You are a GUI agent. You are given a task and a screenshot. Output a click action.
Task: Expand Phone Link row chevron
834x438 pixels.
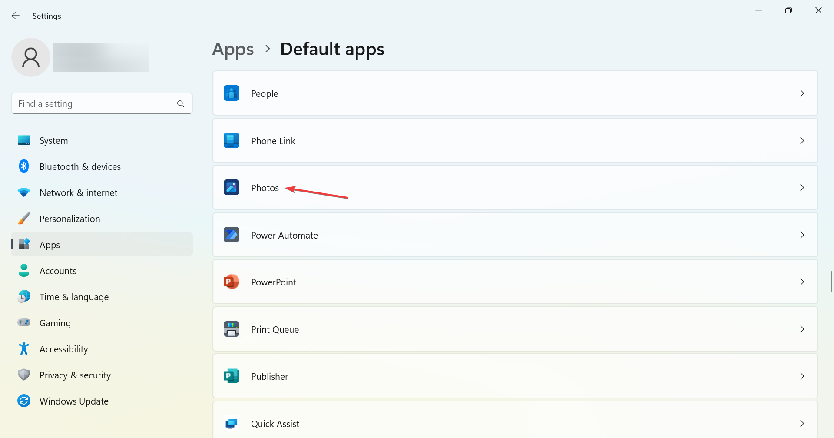[x=802, y=140]
